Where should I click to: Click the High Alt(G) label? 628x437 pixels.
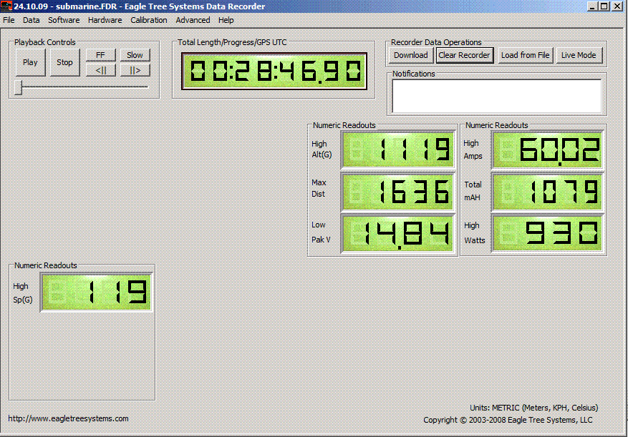pyautogui.click(x=322, y=149)
